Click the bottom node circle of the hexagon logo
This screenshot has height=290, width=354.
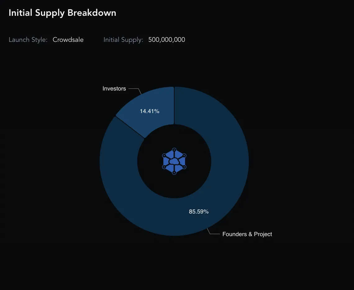[174, 173]
